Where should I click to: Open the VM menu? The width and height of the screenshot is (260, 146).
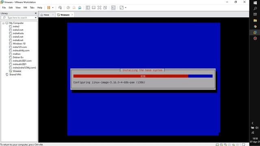pyautogui.click(x=25, y=8)
